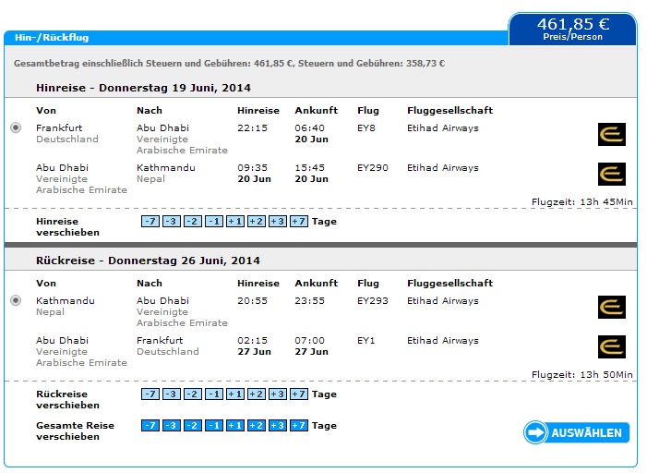Click Etihad logo for flight EY8
The height and width of the screenshot is (473, 647).
tap(612, 134)
